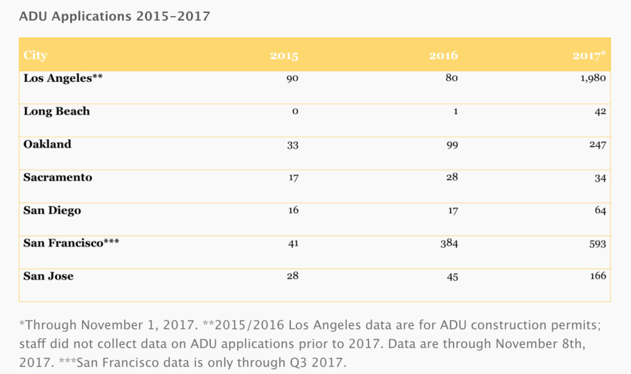Screen dimensions: 631x374
Task: Select the Sacramento row label
Action: point(58,177)
